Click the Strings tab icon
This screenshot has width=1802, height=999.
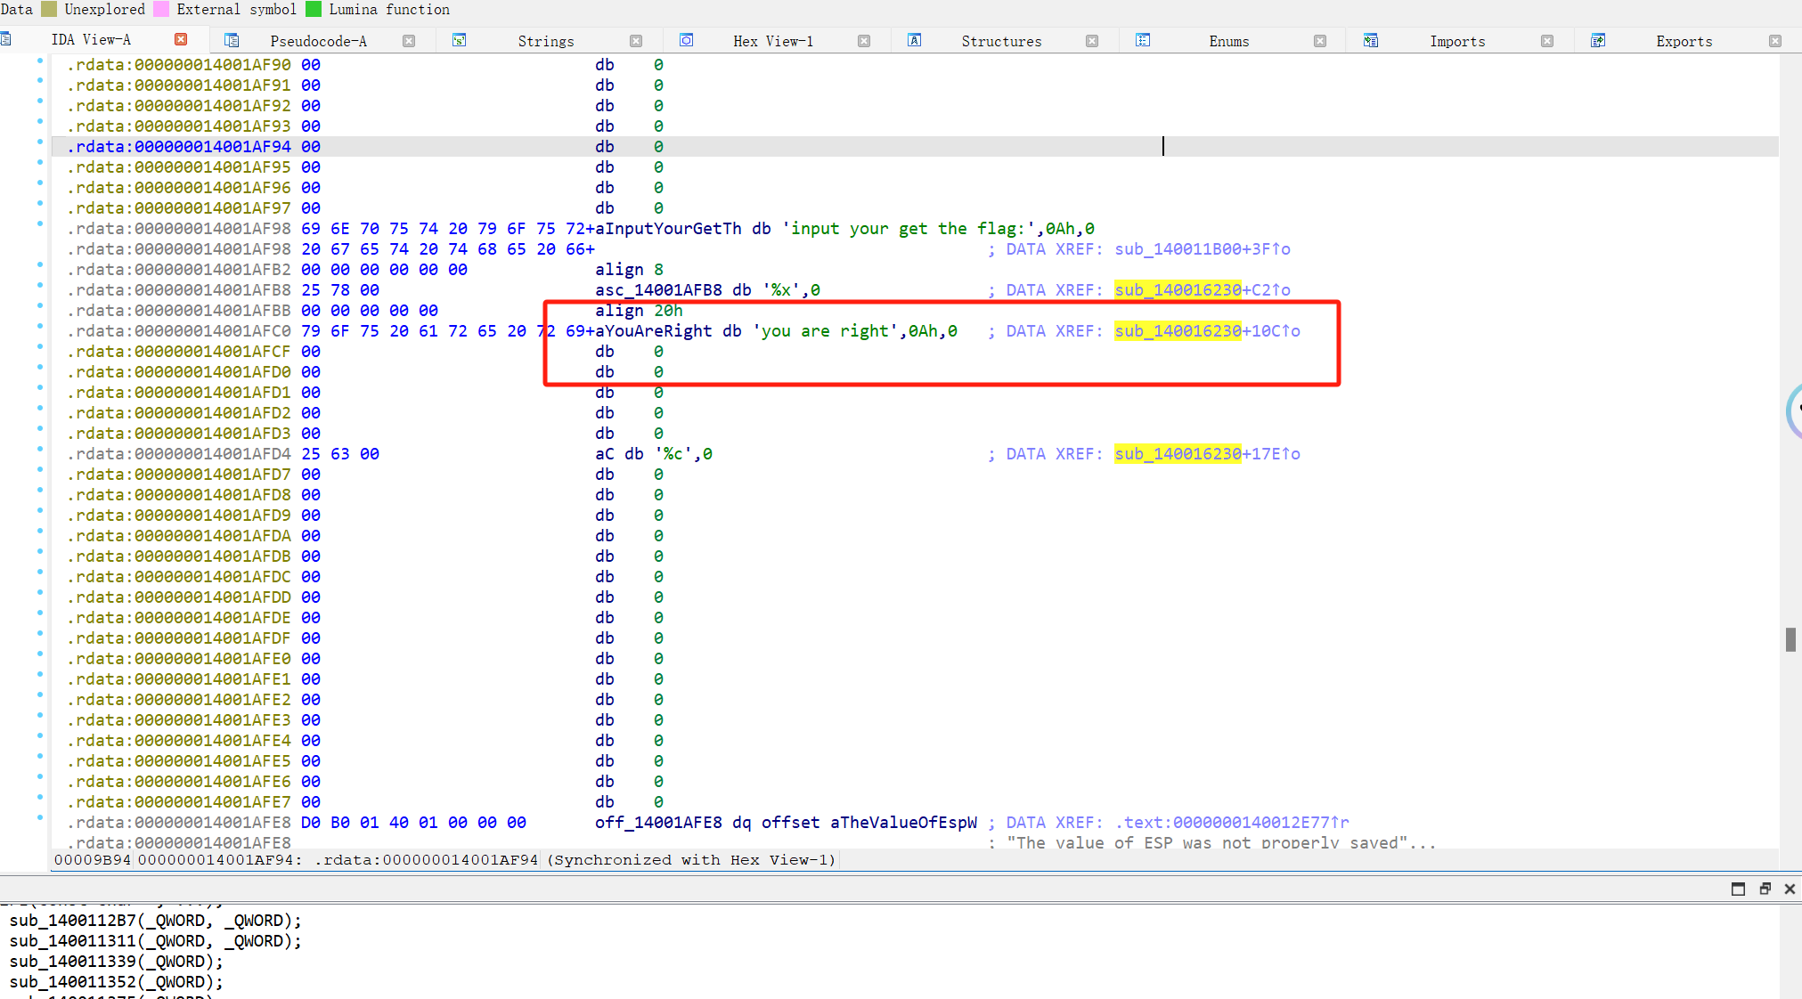click(460, 40)
